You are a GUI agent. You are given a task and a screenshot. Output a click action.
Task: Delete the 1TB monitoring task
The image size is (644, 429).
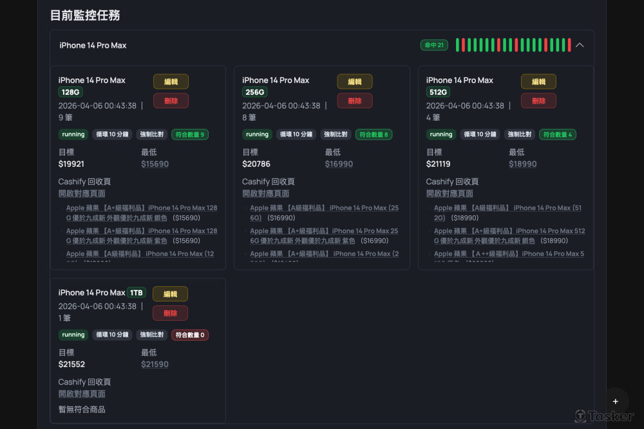coord(170,313)
